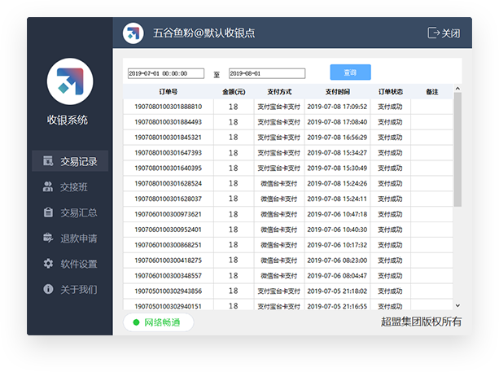This screenshot has height=372, width=499.
Task: Select order number 1907080100301845321
Action: 168,137
